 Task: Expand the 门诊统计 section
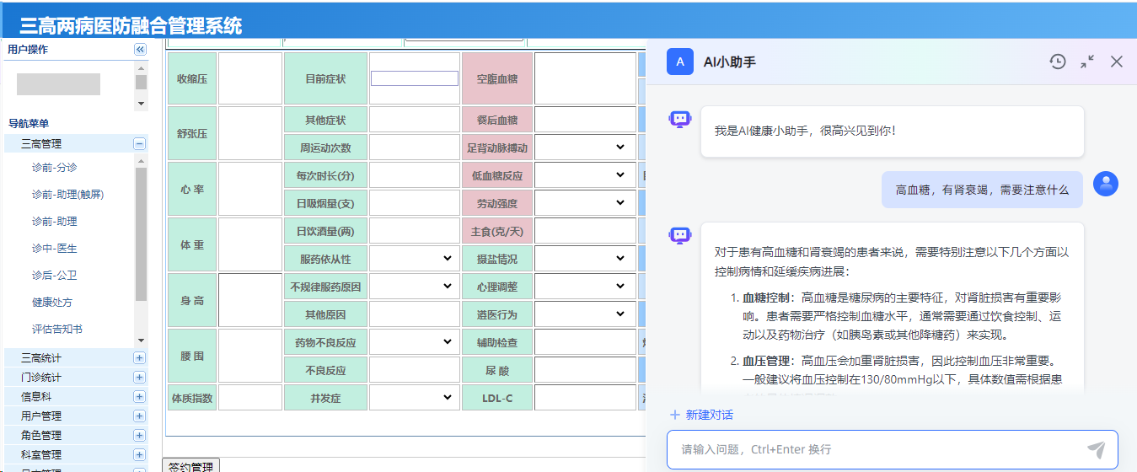140,378
